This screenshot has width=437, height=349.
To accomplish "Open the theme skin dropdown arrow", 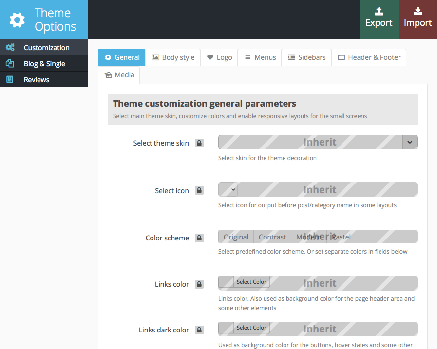I will coord(410,142).
